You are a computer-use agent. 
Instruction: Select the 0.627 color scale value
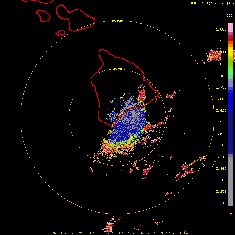[221, 111]
